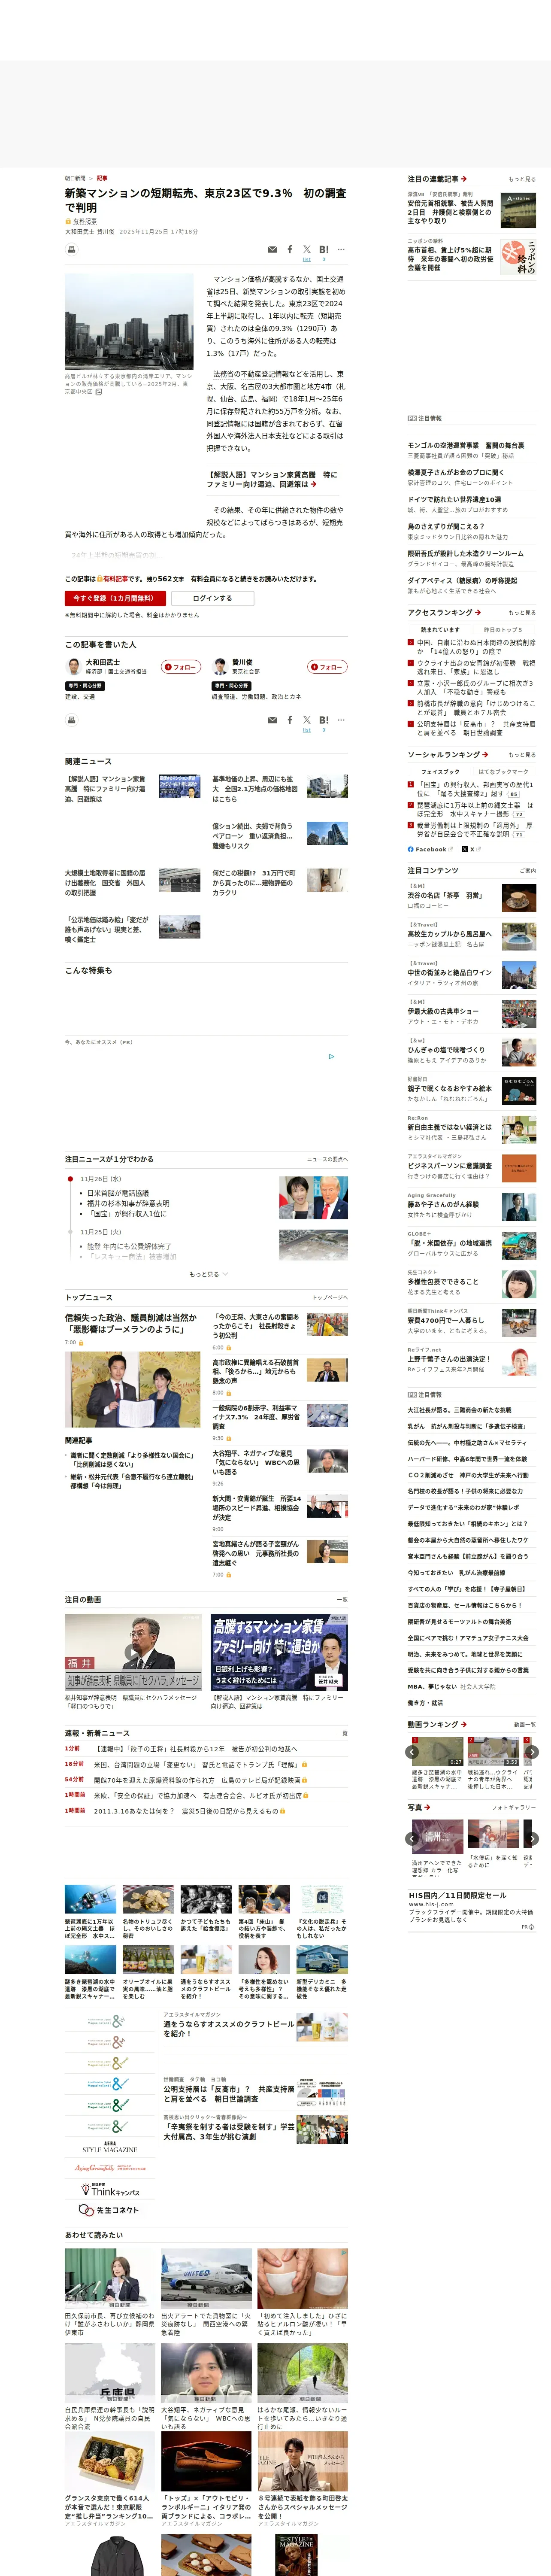Image resolution: width=551 pixels, height=2576 pixels.
Task: Open 先生コネクト logo link
Action: [x=110, y=2210]
